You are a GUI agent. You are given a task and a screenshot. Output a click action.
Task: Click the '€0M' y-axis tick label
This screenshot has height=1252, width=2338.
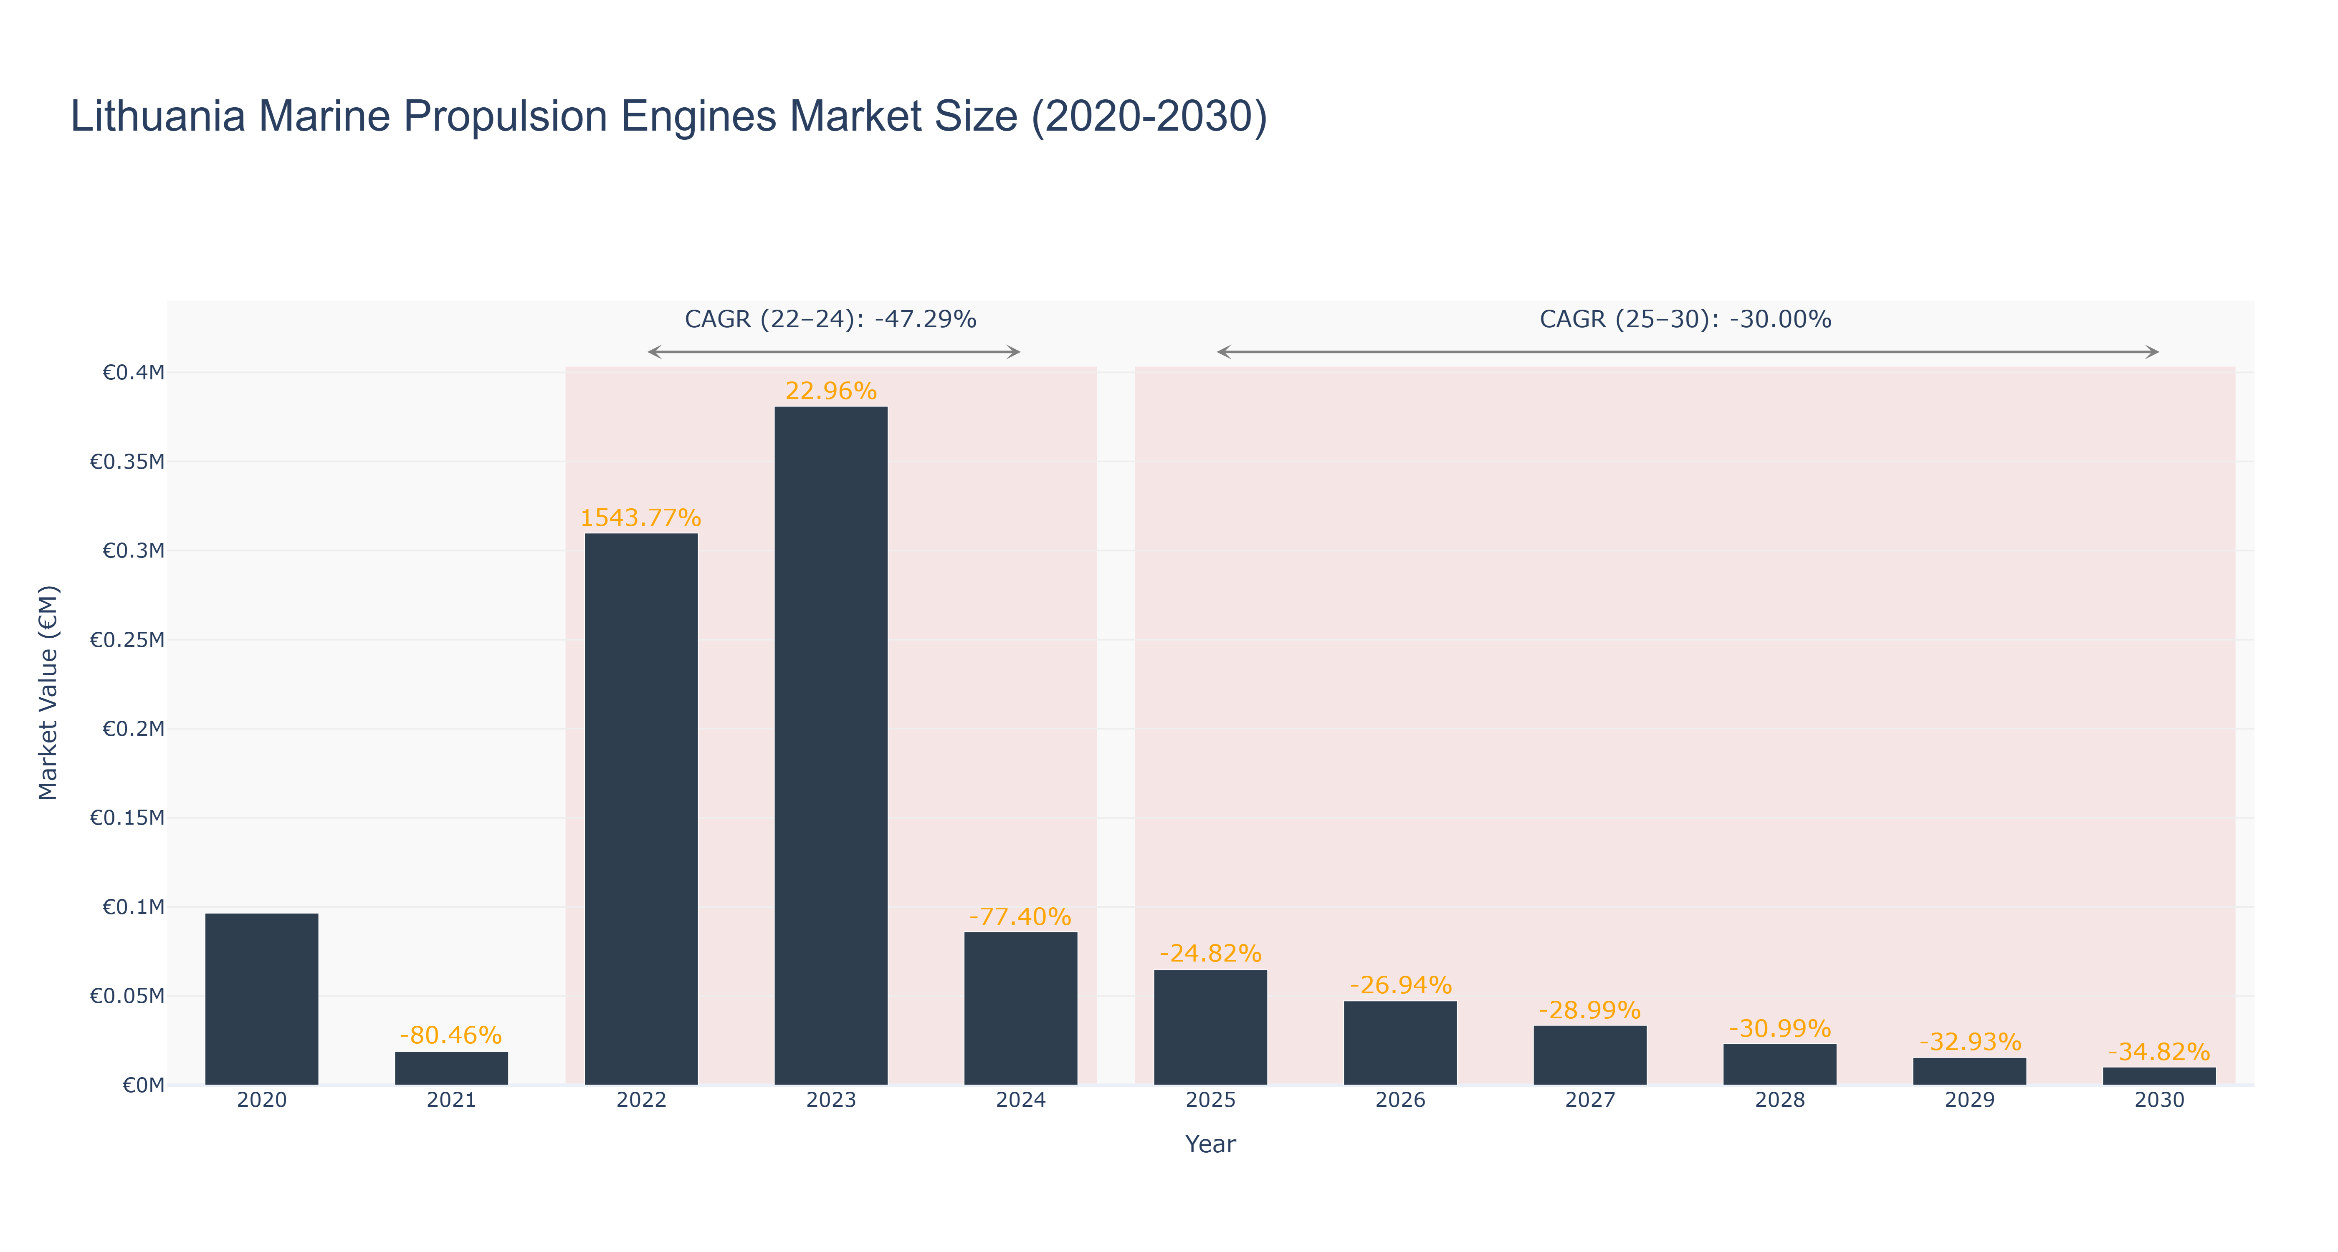click(143, 1085)
